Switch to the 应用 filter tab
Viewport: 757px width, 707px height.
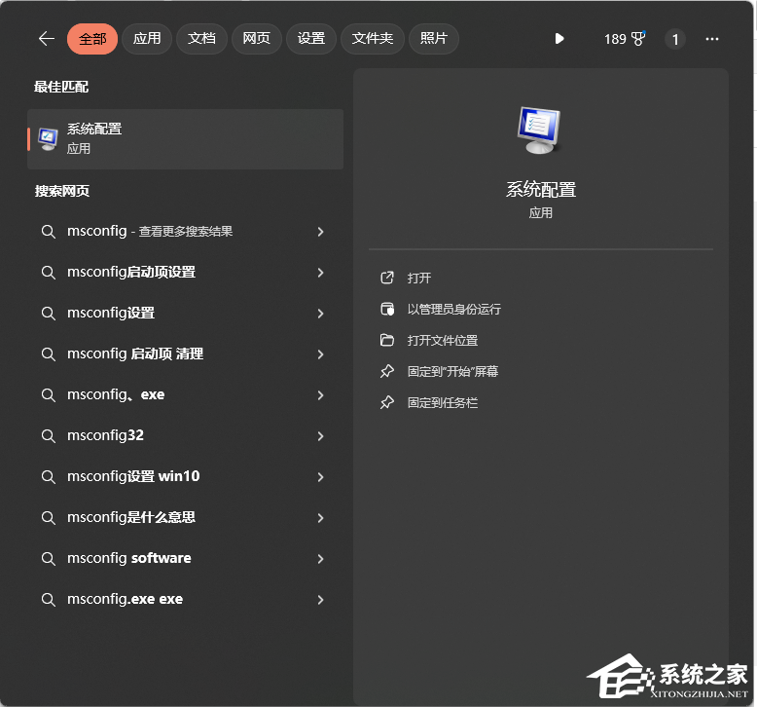tap(147, 39)
